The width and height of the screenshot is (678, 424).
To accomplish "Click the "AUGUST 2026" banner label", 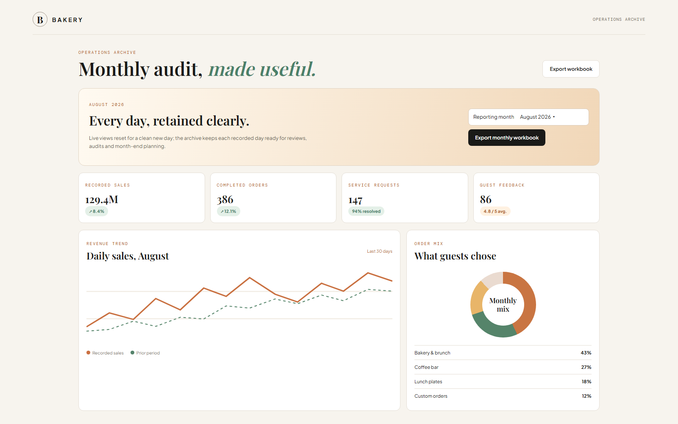I will click(x=106, y=105).
